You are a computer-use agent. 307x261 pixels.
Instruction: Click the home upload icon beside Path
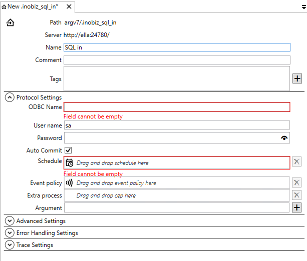10,22
